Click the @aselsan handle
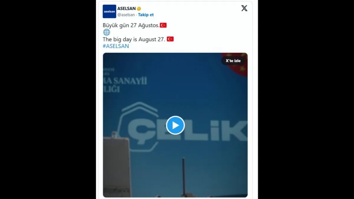The height and width of the screenshot is (199, 354). pos(126,15)
